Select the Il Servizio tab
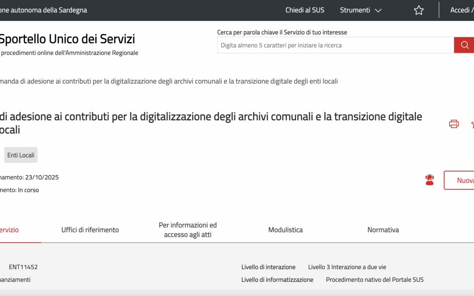This screenshot has height=296, width=474. tap(9, 230)
